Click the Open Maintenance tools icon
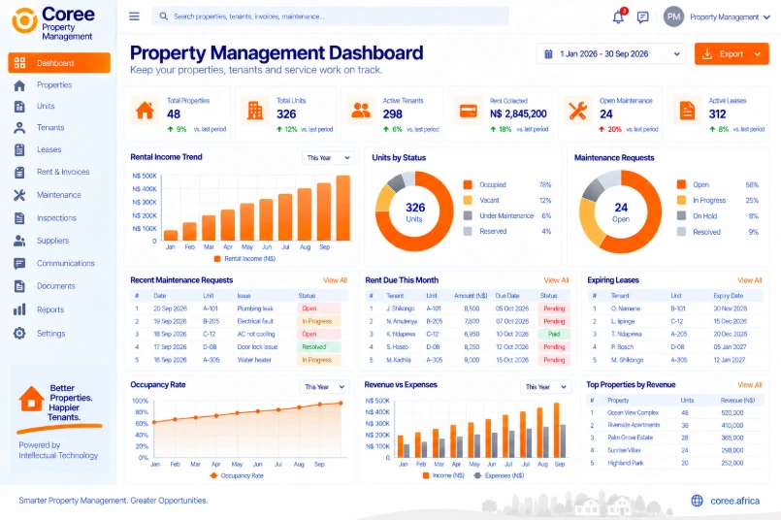 [x=578, y=111]
